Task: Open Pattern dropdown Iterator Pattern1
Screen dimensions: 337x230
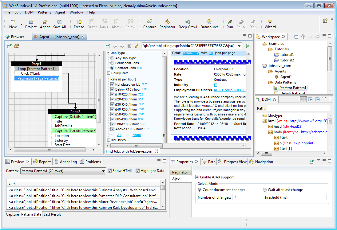Action: point(63,171)
